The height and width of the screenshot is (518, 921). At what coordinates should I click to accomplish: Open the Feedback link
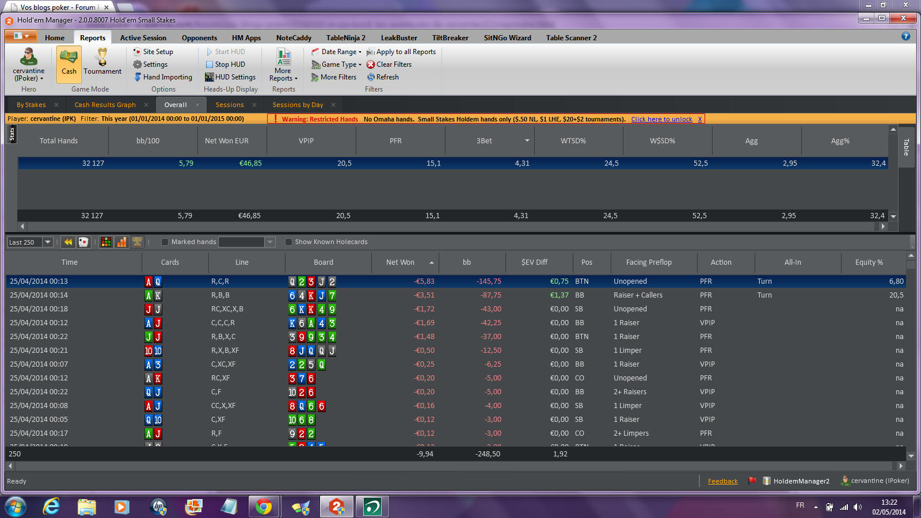point(722,481)
